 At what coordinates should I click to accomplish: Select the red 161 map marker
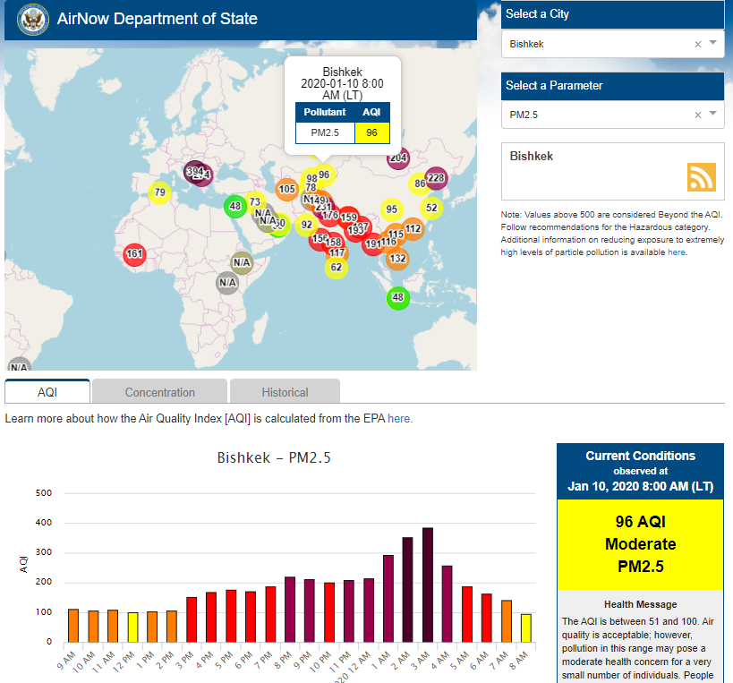click(x=134, y=254)
